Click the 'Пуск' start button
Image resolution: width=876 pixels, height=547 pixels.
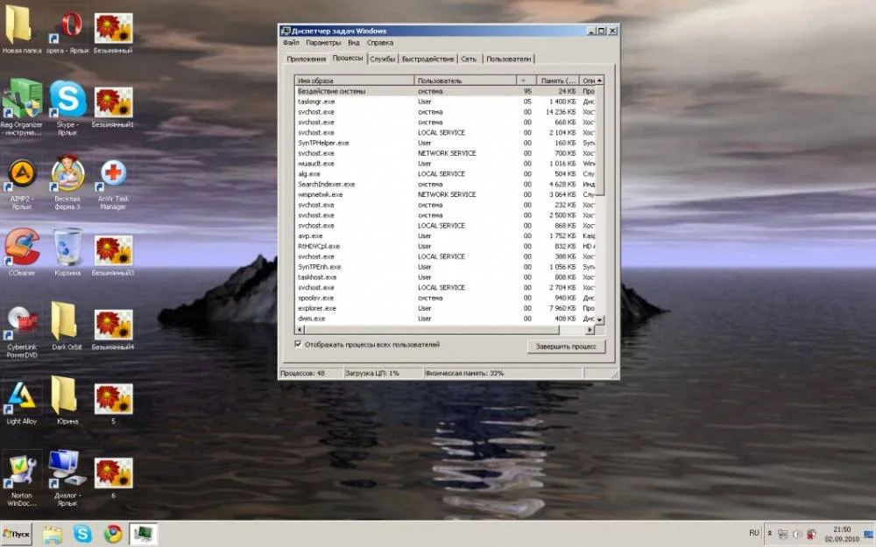pyautogui.click(x=18, y=533)
